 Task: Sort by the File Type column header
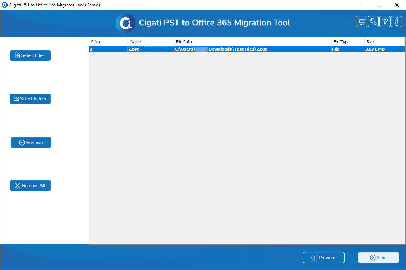click(x=348, y=42)
